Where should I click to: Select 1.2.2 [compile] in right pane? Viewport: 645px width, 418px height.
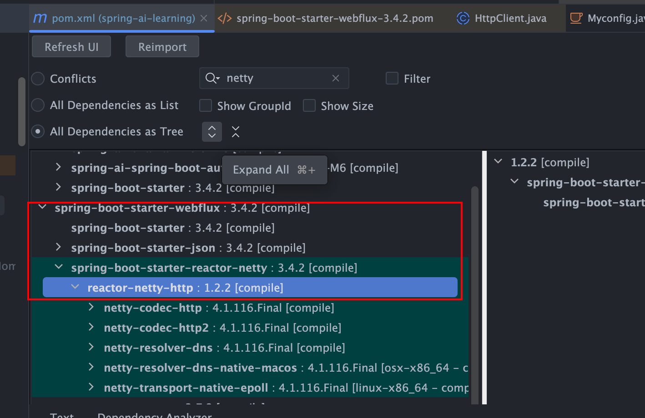click(x=550, y=162)
